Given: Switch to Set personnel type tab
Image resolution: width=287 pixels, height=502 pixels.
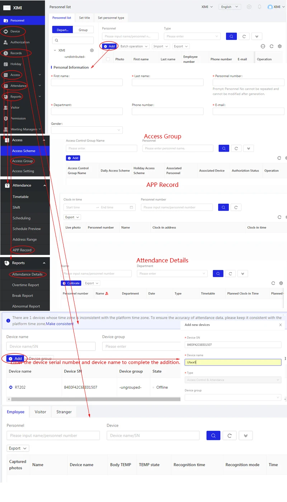Looking at the screenshot, I should tap(111, 18).
